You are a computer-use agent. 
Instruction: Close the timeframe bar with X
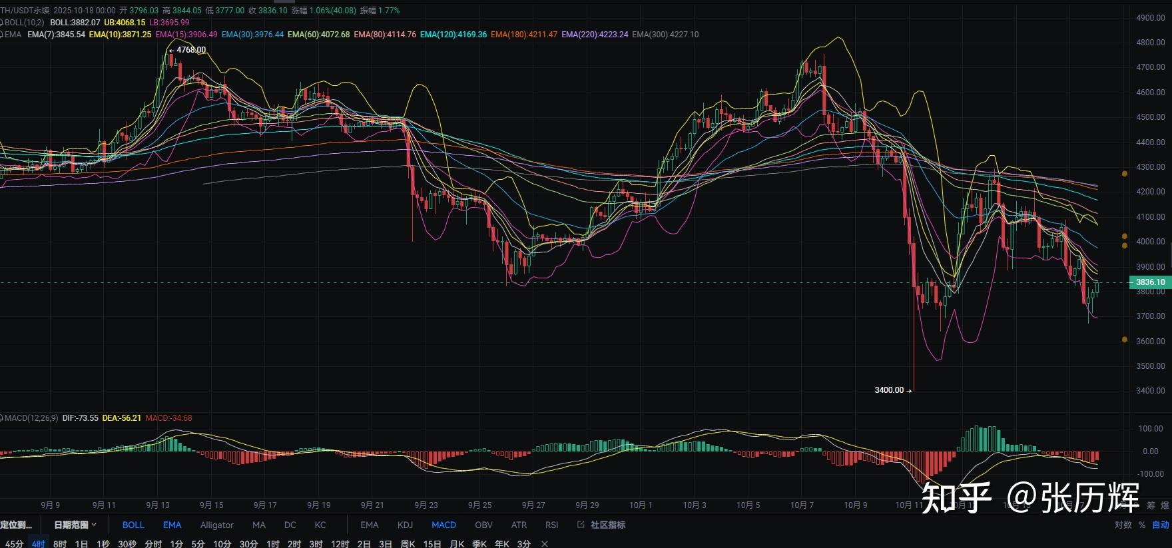[x=545, y=544]
